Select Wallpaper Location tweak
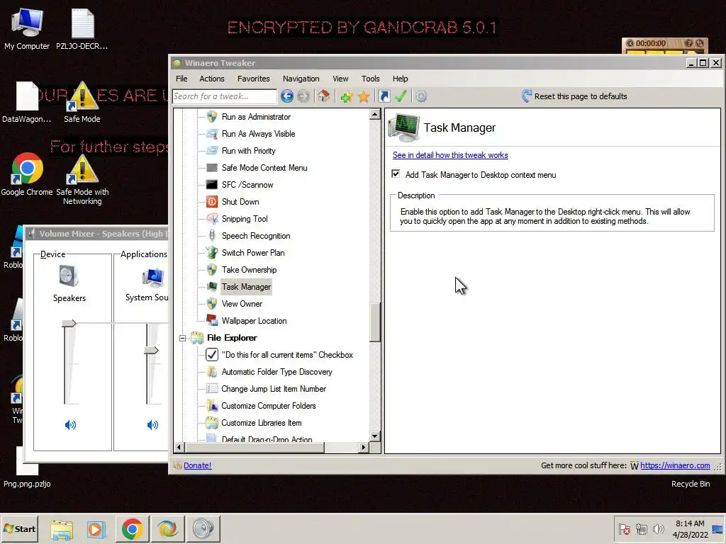Screen dimensions: 726x544 tap(255, 321)
